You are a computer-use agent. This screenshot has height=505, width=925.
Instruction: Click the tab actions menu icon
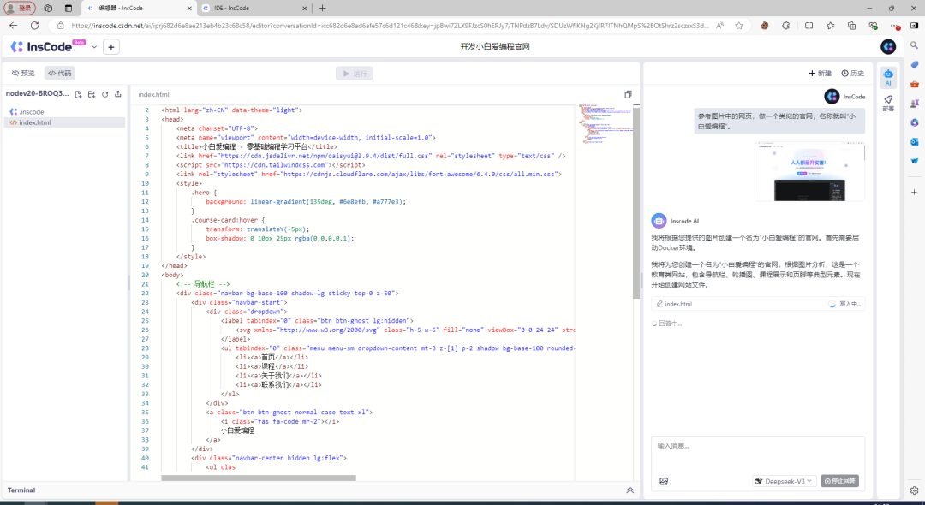pos(69,9)
